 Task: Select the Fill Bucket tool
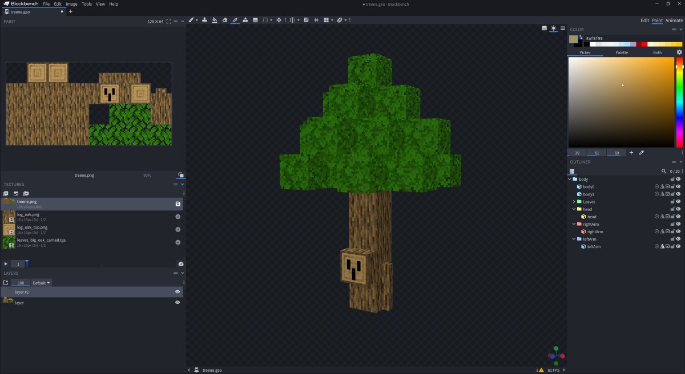215,20
